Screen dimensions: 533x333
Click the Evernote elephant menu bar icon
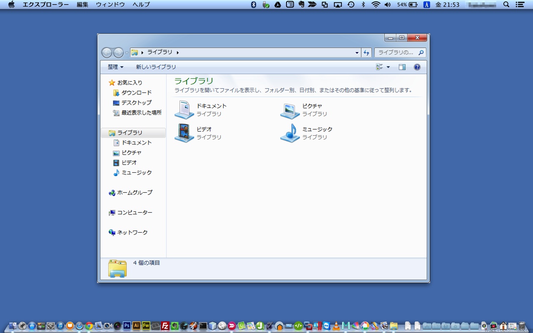click(x=301, y=5)
